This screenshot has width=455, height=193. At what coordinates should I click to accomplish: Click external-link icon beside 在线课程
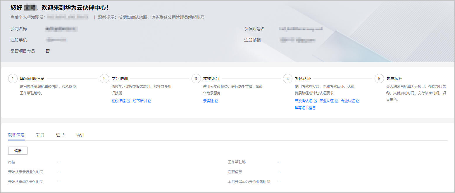click(128, 101)
